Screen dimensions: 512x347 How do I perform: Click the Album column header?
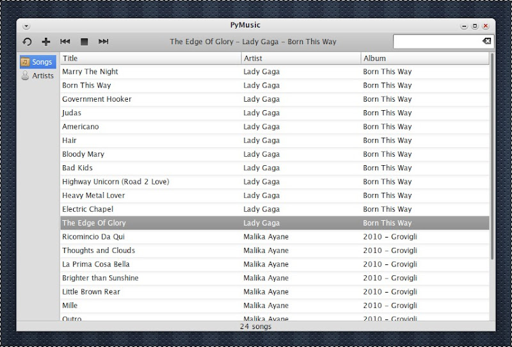click(x=424, y=58)
